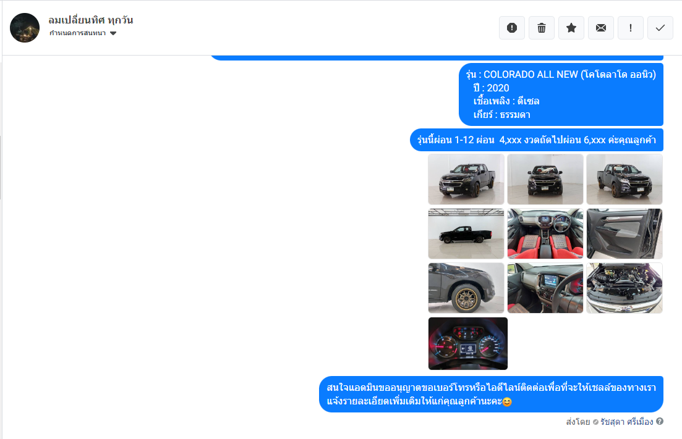Click the ส่งโดย sent-by label
Image resolution: width=682 pixels, height=439 pixels.
click(578, 422)
